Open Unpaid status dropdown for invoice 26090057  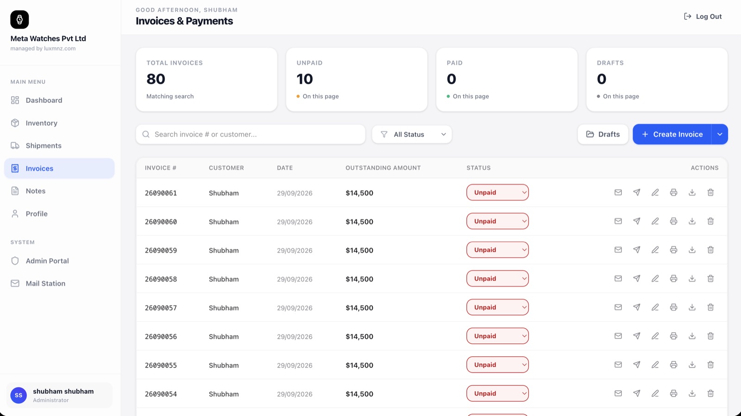pyautogui.click(x=497, y=307)
